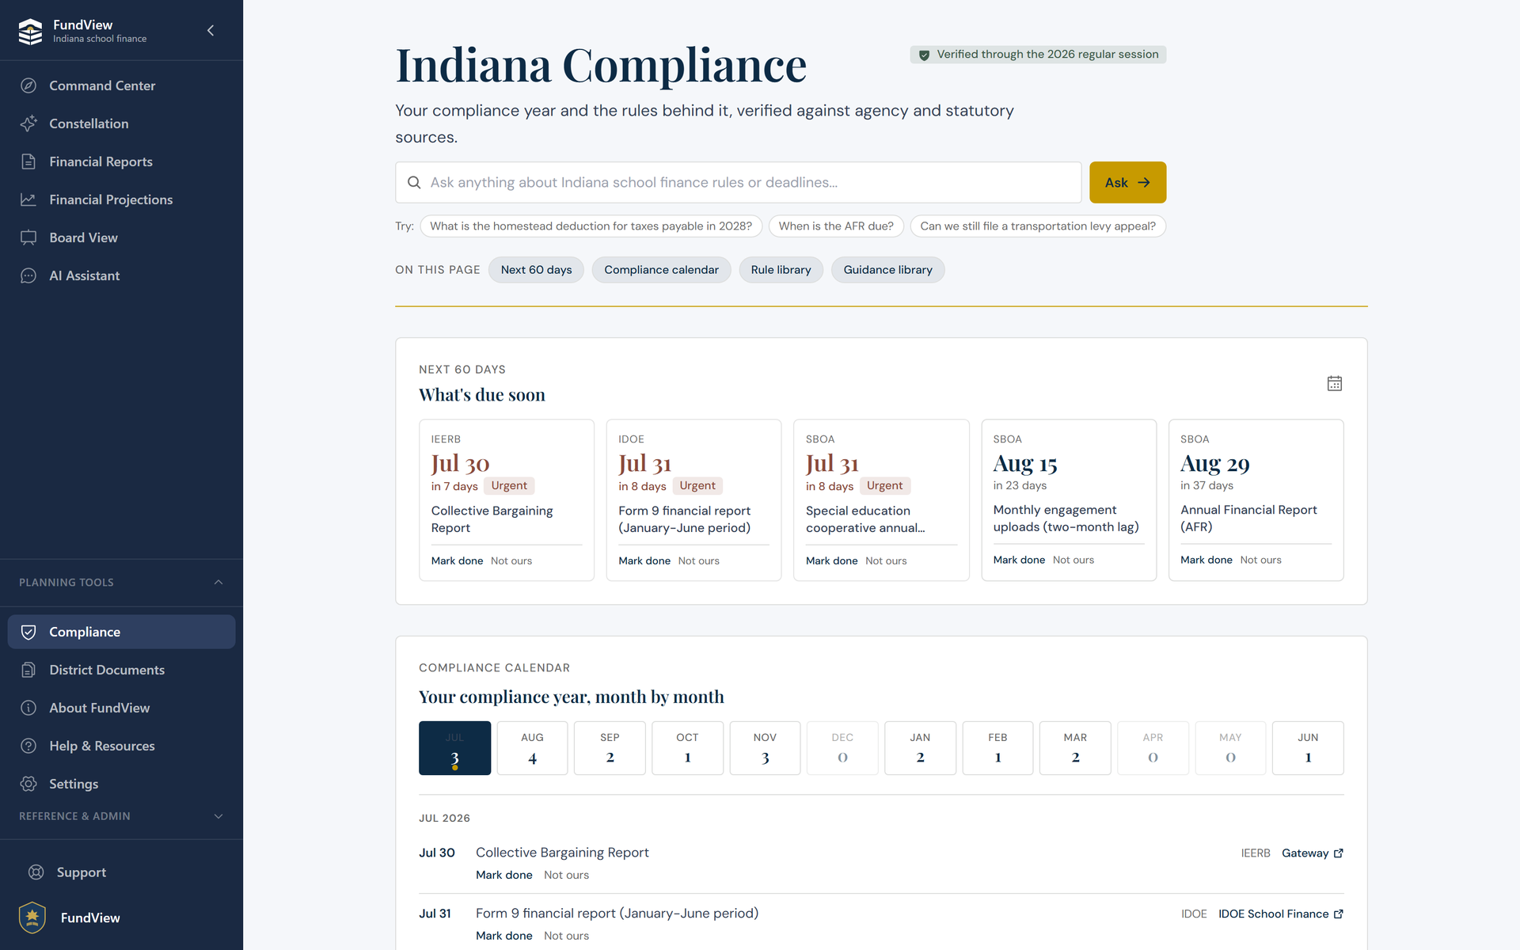
Task: Try 'When is the AFR due?' suggestion
Action: 836,226
